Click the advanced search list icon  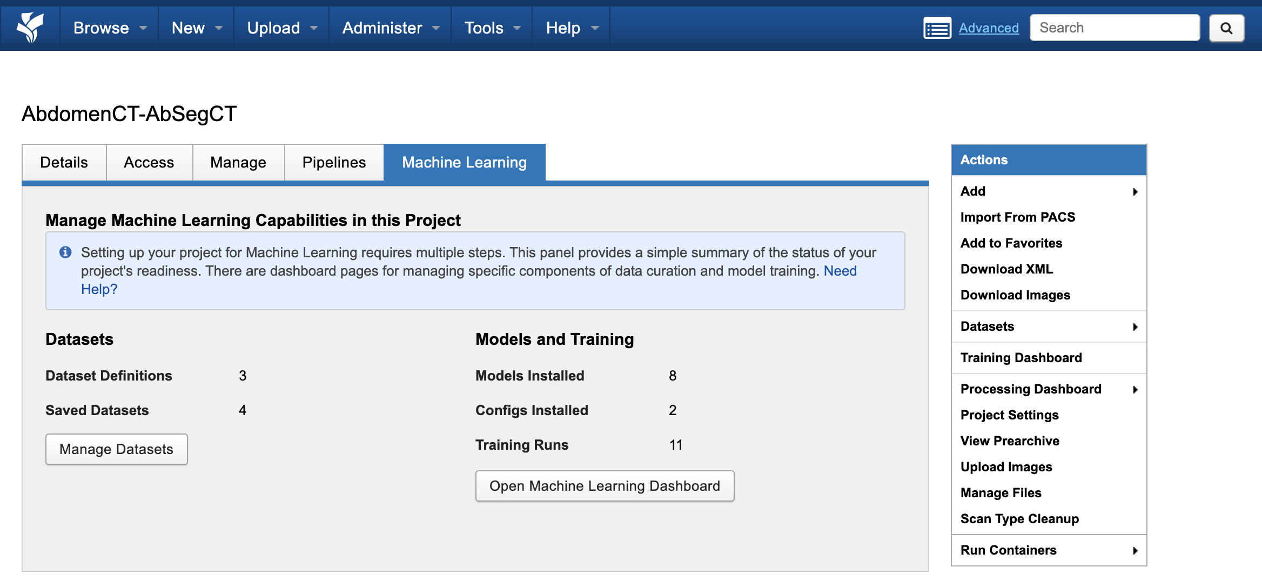click(937, 28)
